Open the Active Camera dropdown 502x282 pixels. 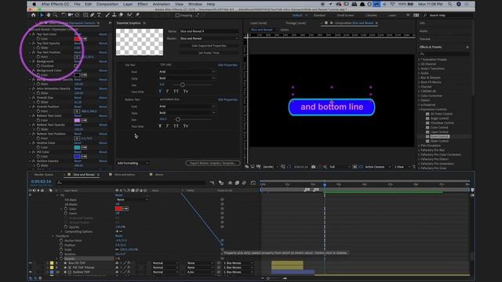coord(378,167)
